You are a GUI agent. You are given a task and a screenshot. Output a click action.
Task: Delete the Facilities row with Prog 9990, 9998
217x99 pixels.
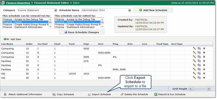204,69
